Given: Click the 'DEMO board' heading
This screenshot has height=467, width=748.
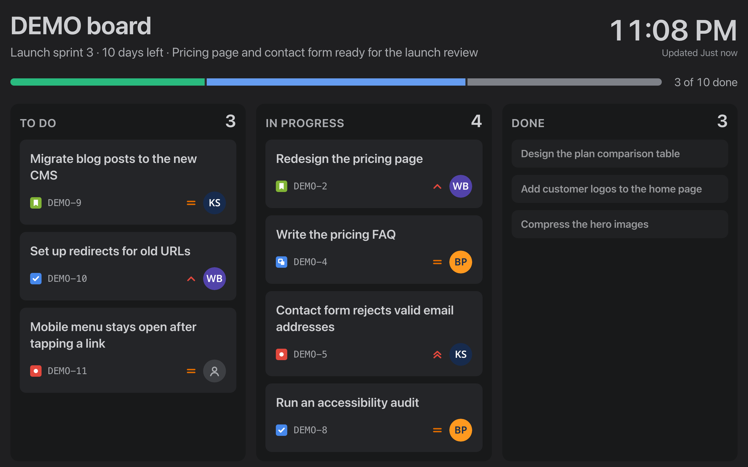Looking at the screenshot, I should [81, 26].
